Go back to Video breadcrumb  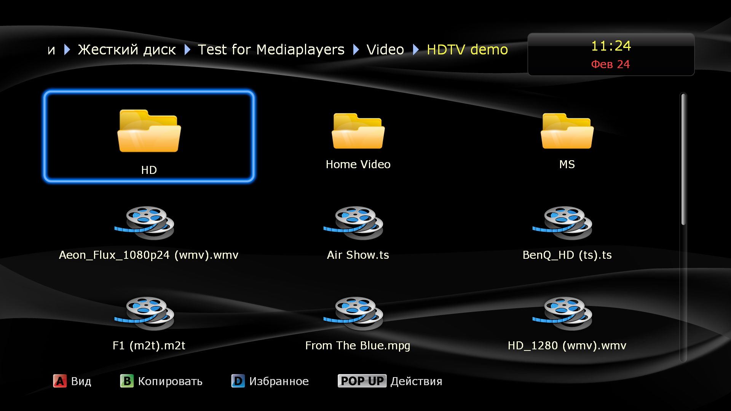[385, 50]
